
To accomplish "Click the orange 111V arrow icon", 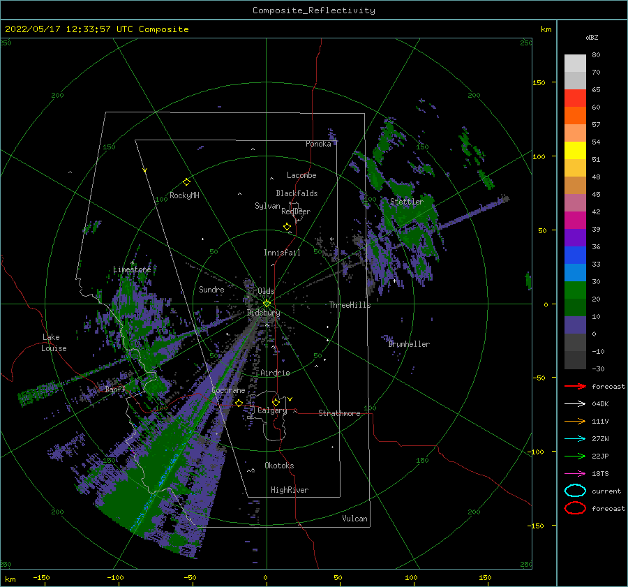I will point(575,421).
